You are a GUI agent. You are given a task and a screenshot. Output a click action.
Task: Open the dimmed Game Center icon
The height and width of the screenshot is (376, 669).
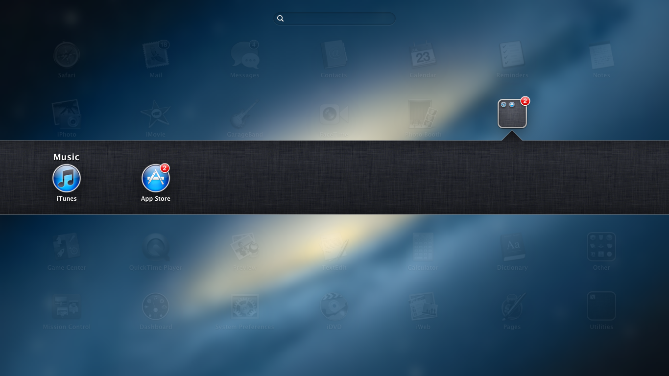pyautogui.click(x=67, y=247)
